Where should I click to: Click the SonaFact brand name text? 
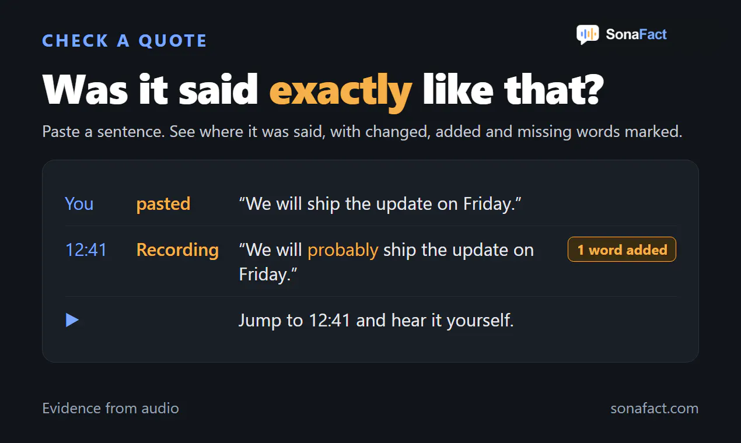636,34
